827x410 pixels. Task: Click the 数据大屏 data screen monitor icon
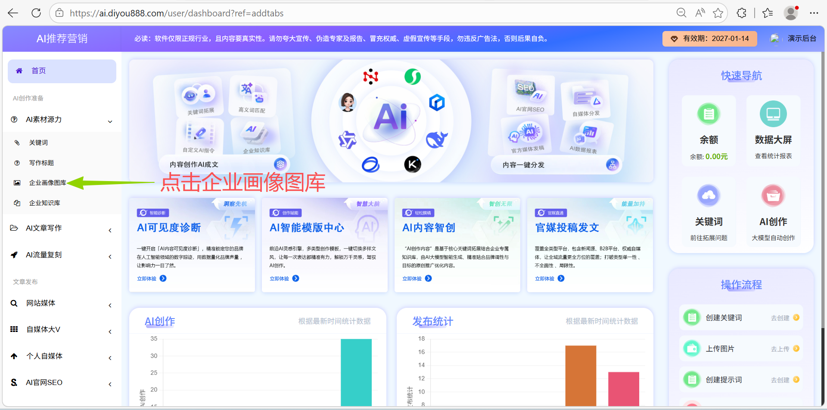pyautogui.click(x=773, y=113)
